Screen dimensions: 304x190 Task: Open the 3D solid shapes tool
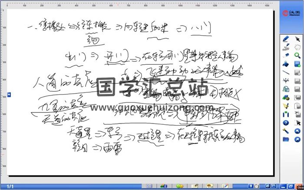(286, 98)
